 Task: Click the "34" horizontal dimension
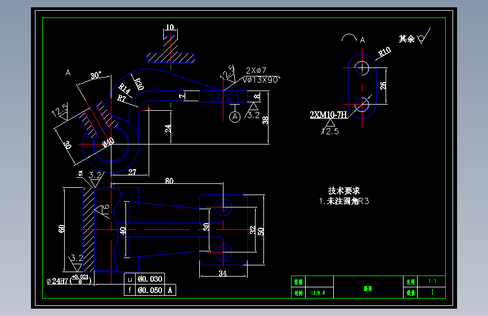point(222,273)
